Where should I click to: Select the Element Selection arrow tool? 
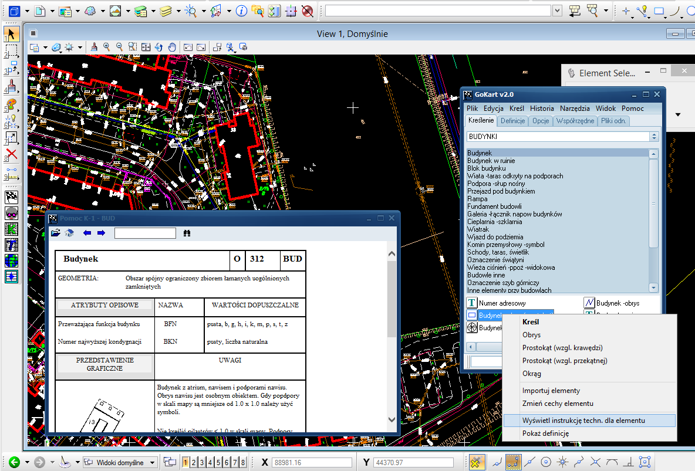11,35
